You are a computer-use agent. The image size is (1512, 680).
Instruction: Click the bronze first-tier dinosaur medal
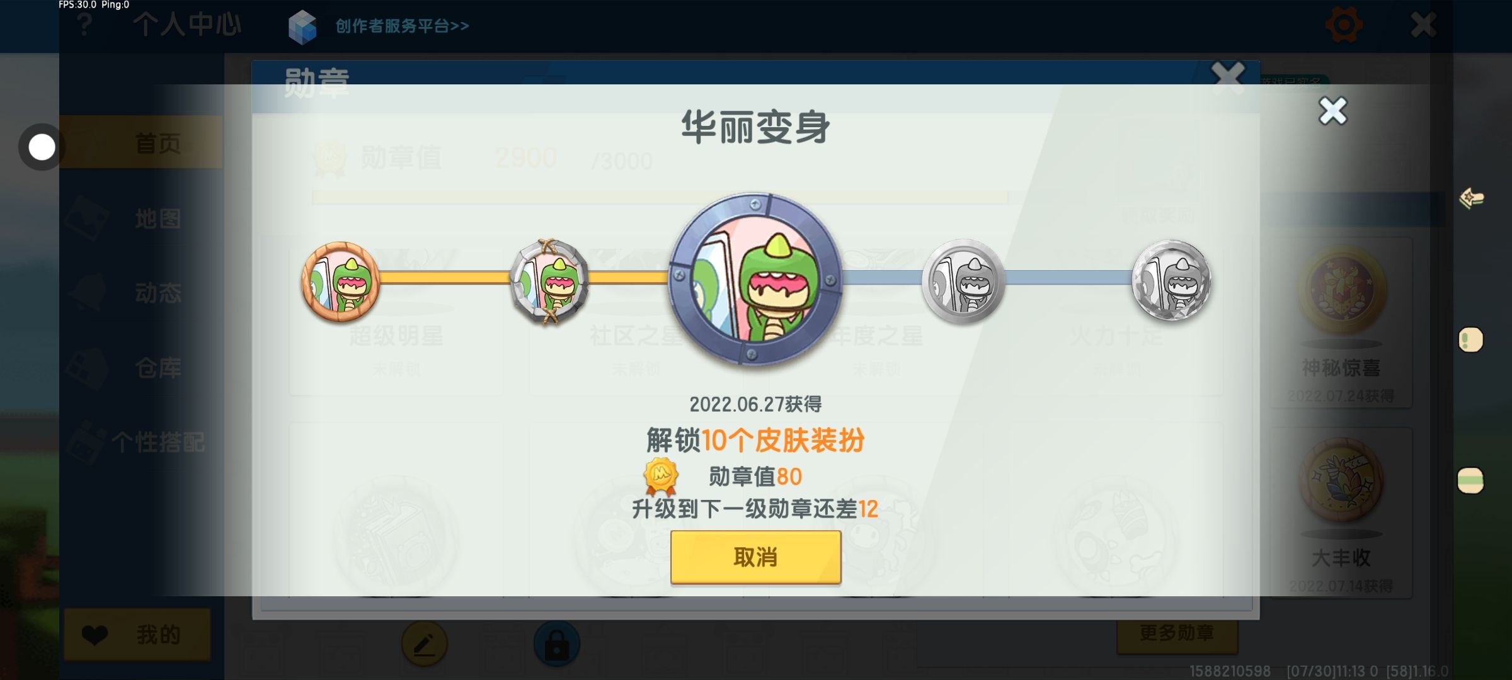pyautogui.click(x=341, y=281)
